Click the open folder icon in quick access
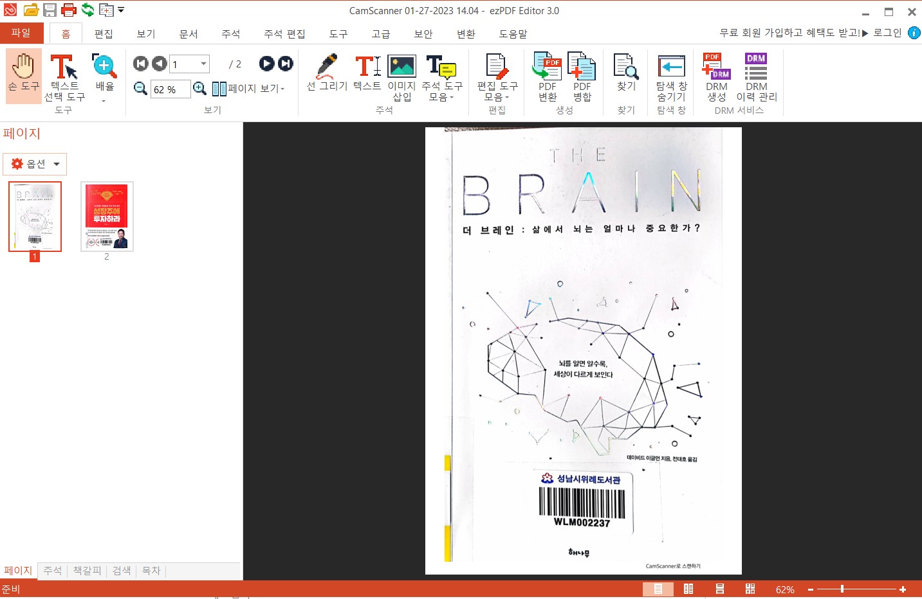Screen dimensions: 922x599 [31, 10]
